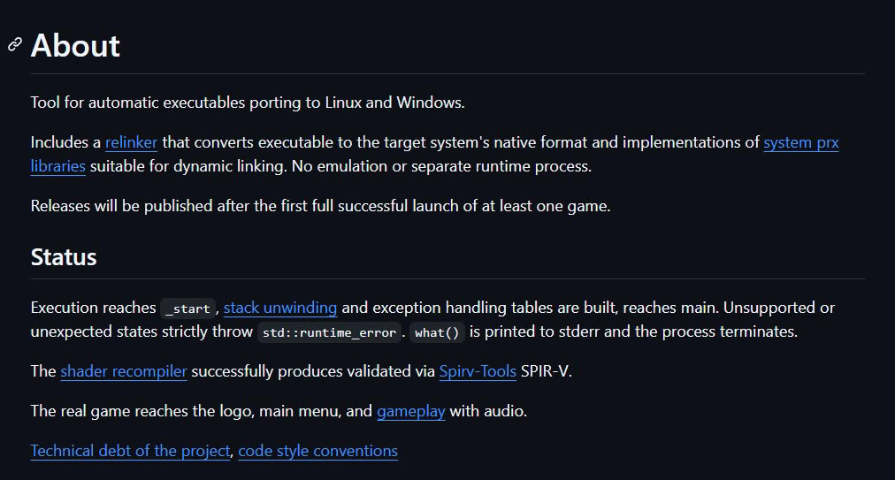This screenshot has width=895, height=480.
Task: Click the About heading
Action: pyautogui.click(x=75, y=45)
